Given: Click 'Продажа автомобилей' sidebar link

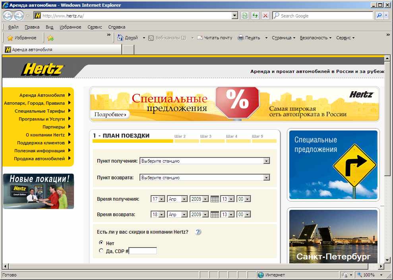Looking at the screenshot, I should (39, 159).
